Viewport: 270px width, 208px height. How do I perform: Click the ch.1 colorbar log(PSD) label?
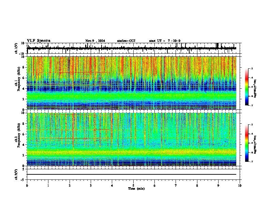(255, 88)
